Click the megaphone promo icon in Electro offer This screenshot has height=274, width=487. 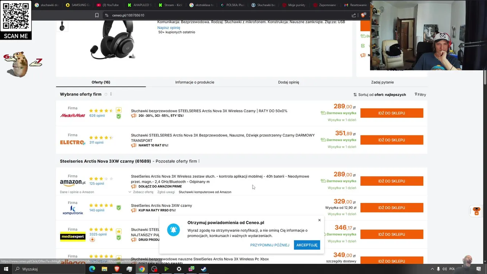[134, 145]
